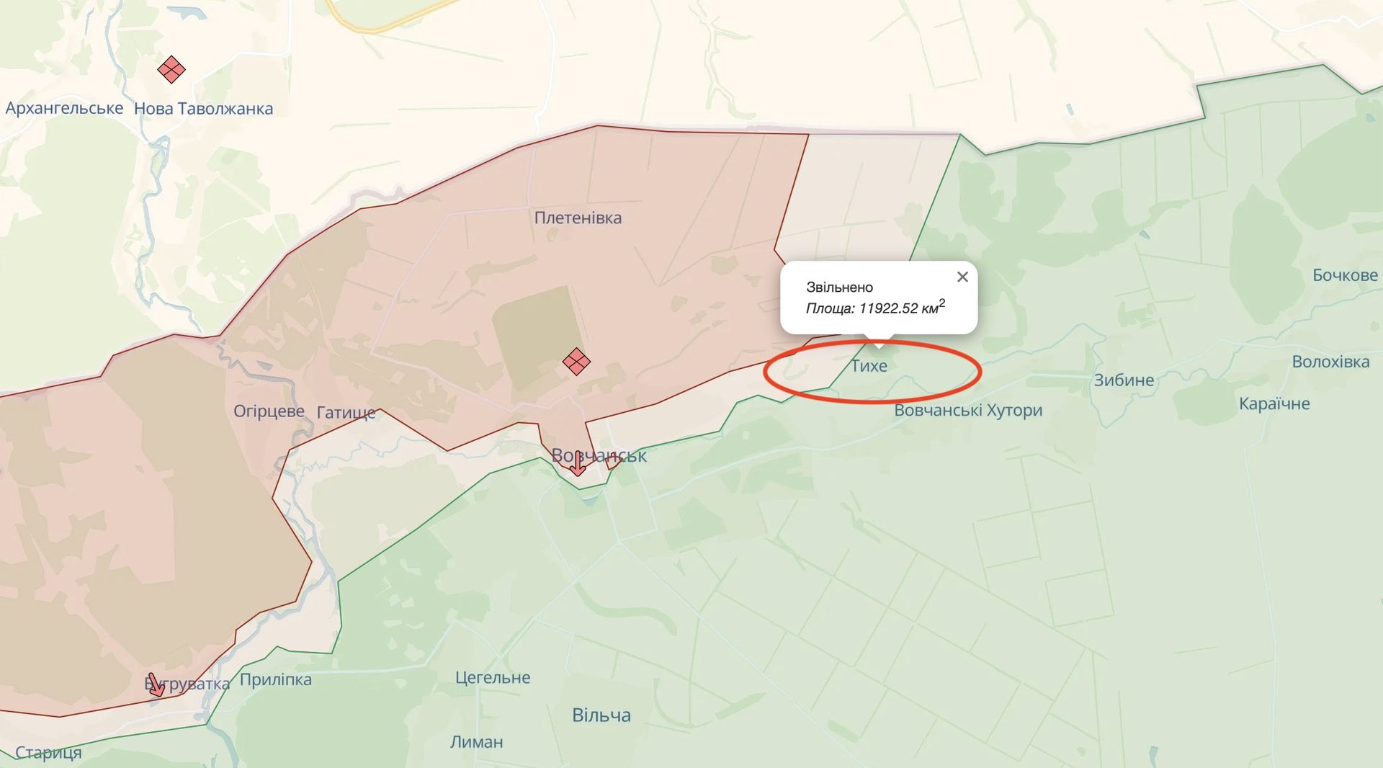
Task: Select the Караїчне village label
Action: [x=1274, y=404]
